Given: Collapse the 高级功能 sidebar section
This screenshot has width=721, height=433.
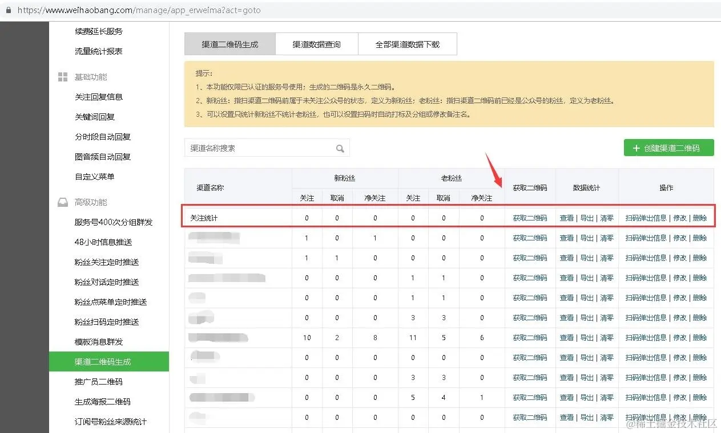Looking at the screenshot, I should (91, 202).
